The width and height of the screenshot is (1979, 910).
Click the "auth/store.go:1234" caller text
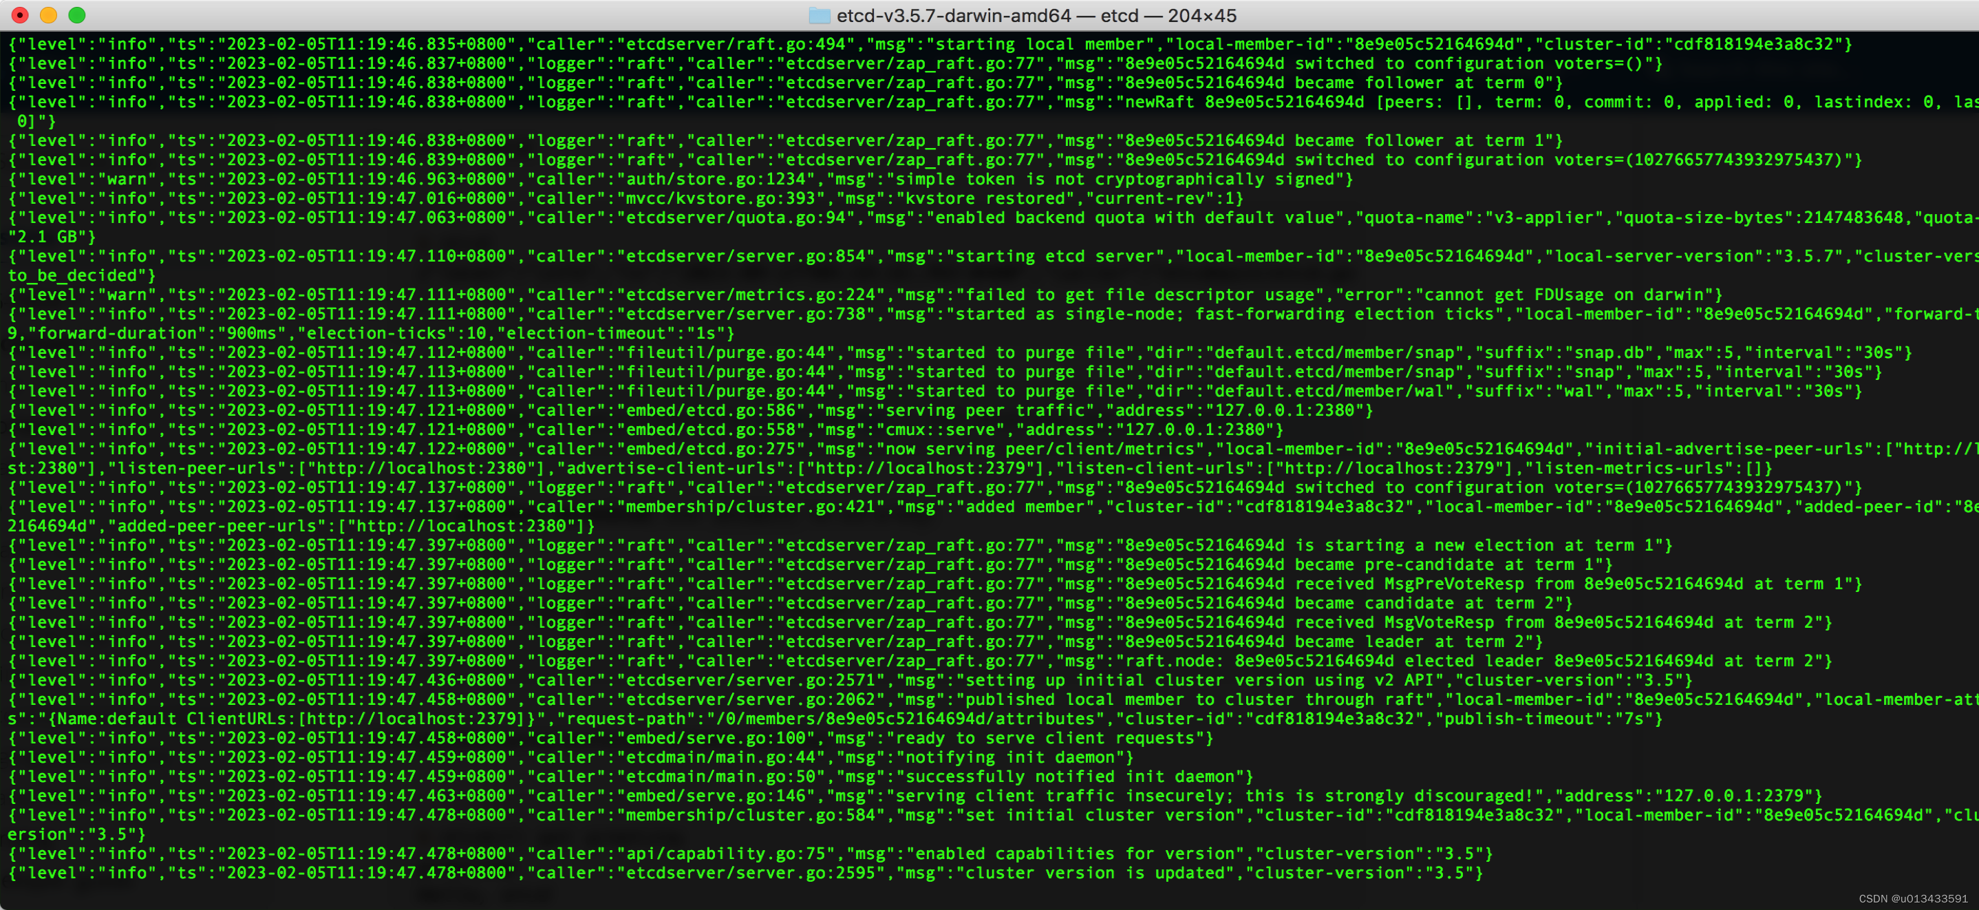click(716, 179)
